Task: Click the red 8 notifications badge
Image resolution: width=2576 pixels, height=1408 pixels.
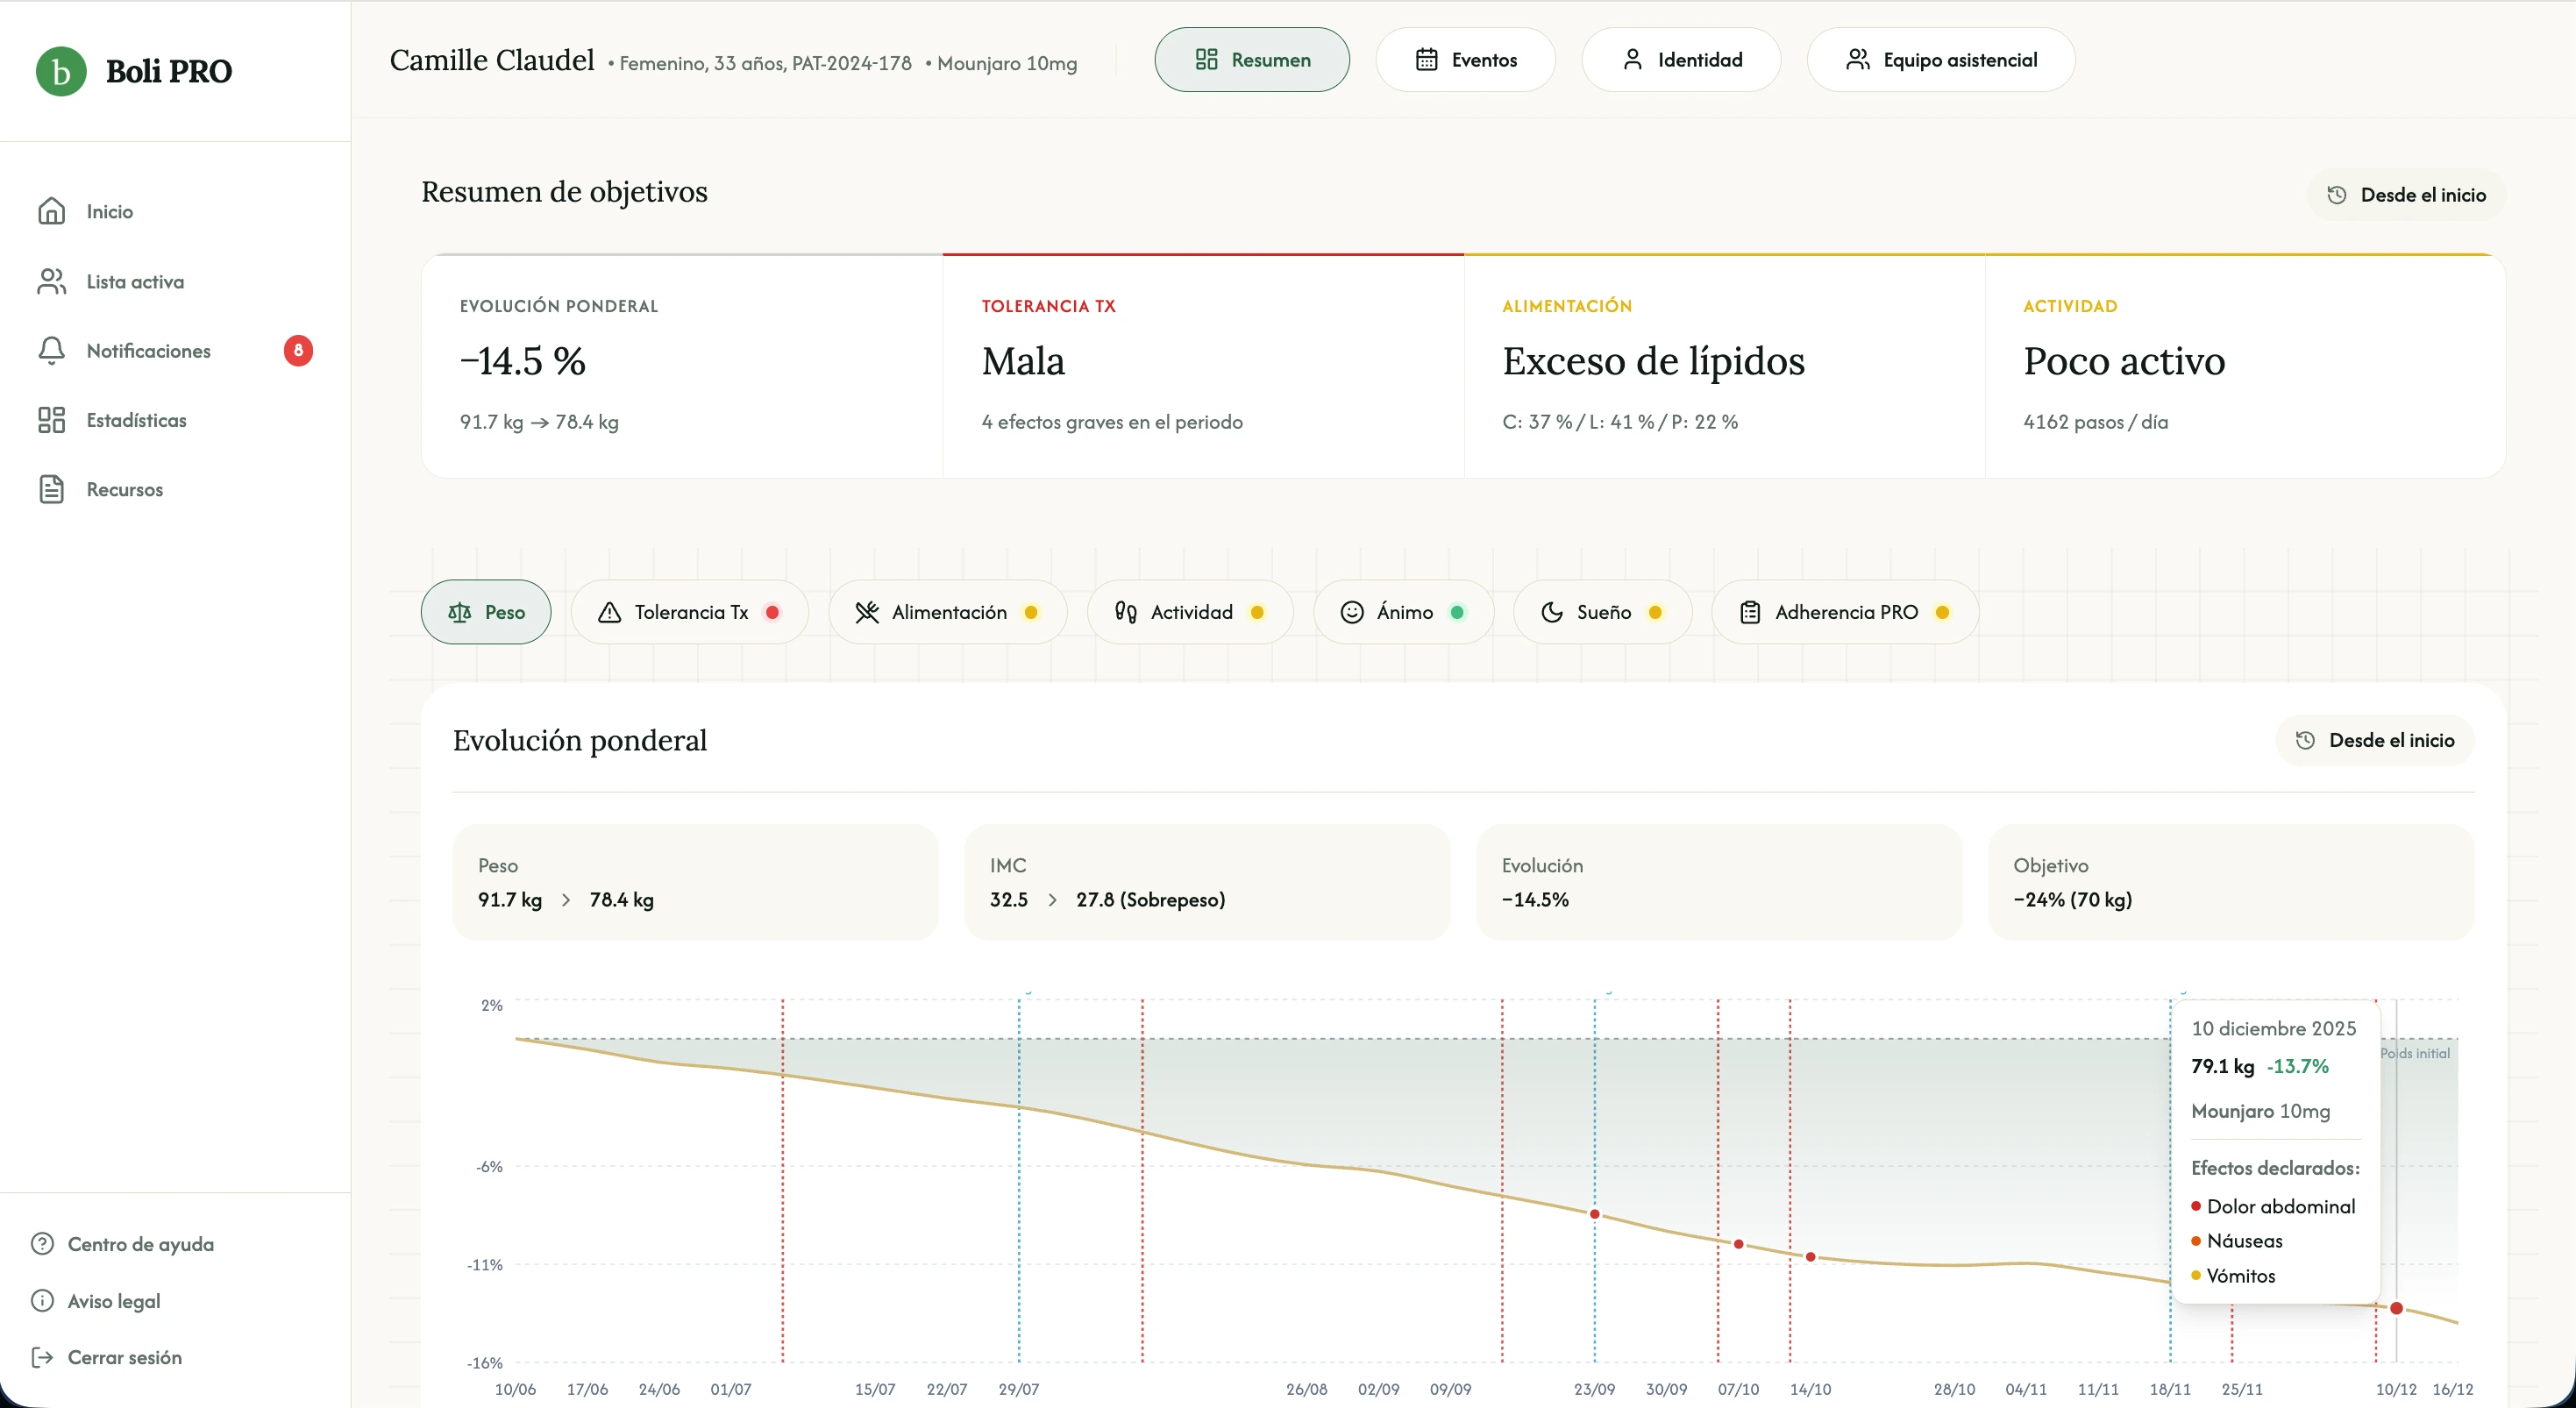Action: 298,350
